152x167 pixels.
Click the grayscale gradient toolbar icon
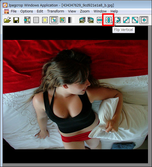pyautogui.click(x=71, y=20)
